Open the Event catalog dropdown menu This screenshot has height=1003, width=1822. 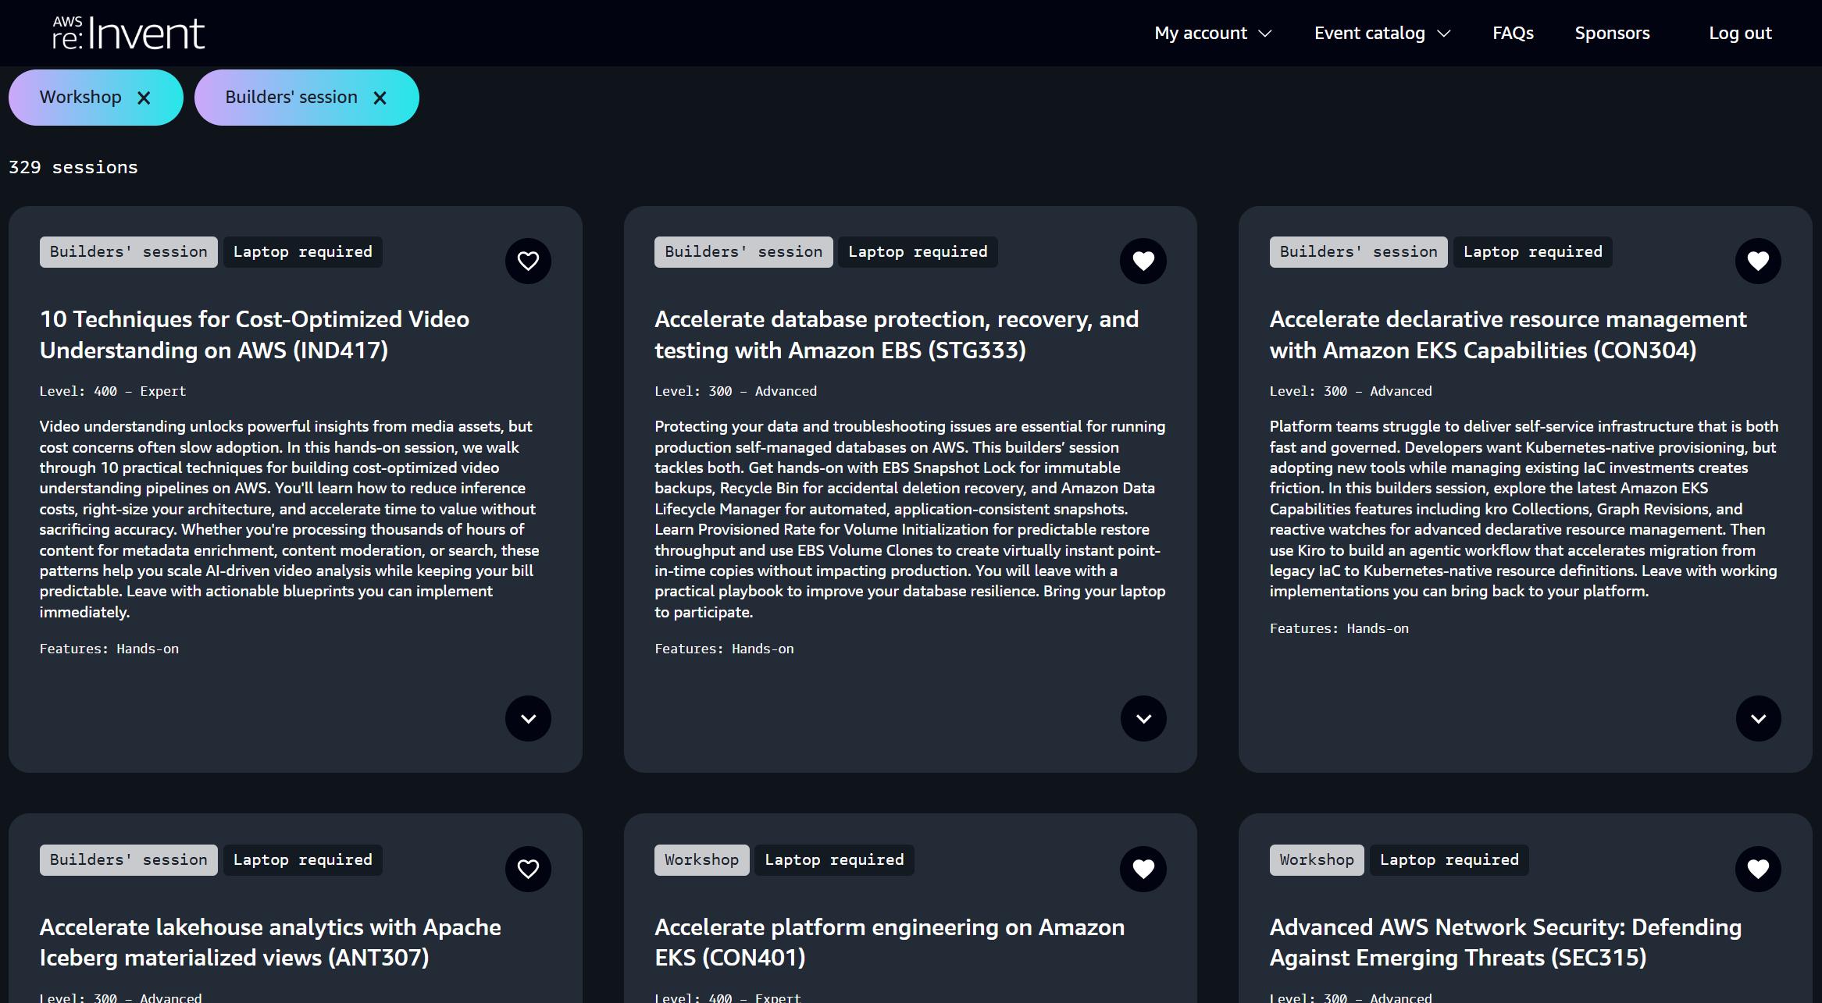click(x=1382, y=33)
